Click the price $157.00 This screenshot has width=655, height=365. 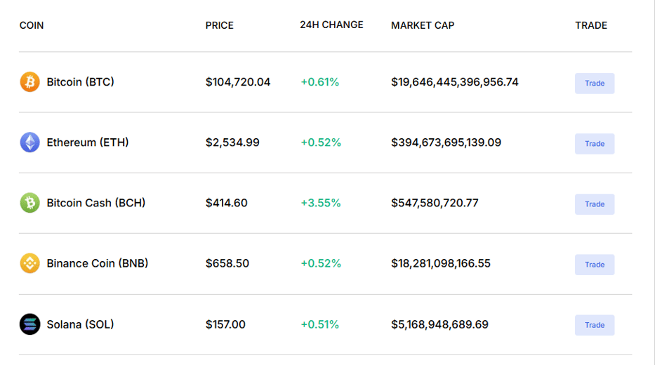[x=225, y=324]
